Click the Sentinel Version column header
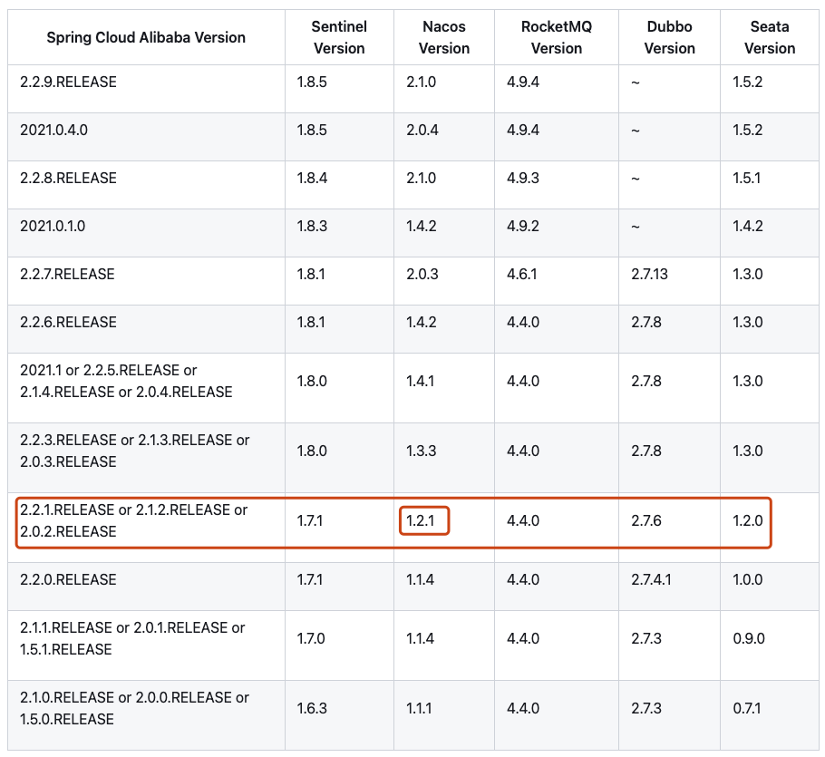The image size is (825, 757). tap(338, 37)
